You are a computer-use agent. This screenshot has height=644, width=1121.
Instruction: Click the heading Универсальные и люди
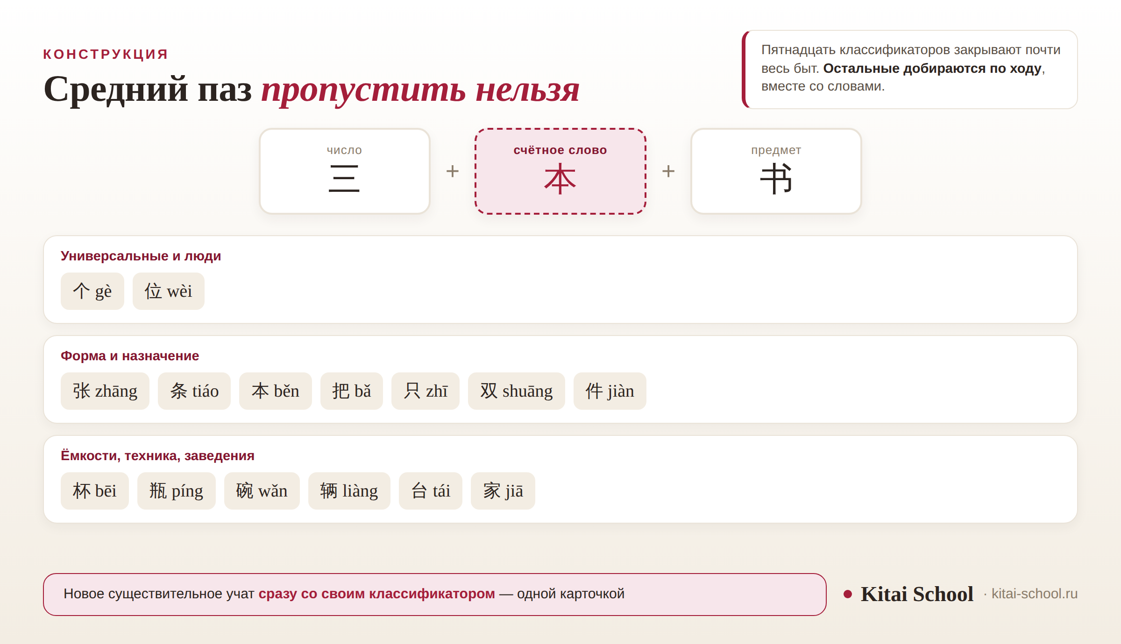pos(141,256)
